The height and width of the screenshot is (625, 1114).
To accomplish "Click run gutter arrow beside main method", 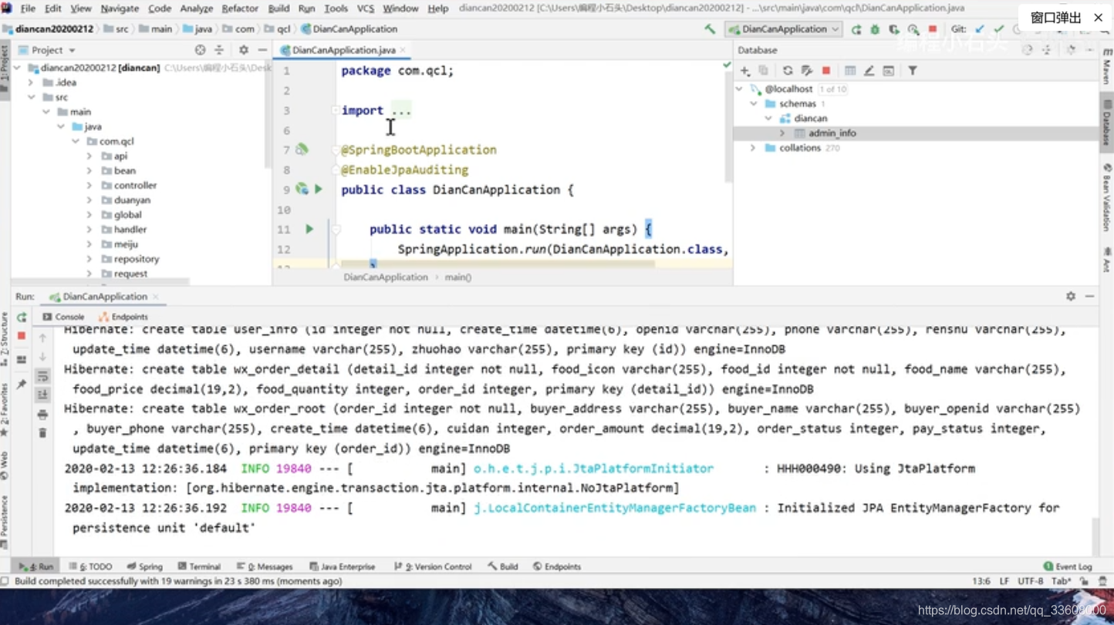I will (x=309, y=229).
